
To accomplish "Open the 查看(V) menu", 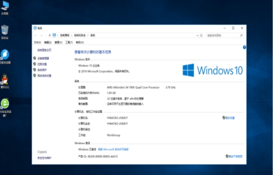I will 58,43.
